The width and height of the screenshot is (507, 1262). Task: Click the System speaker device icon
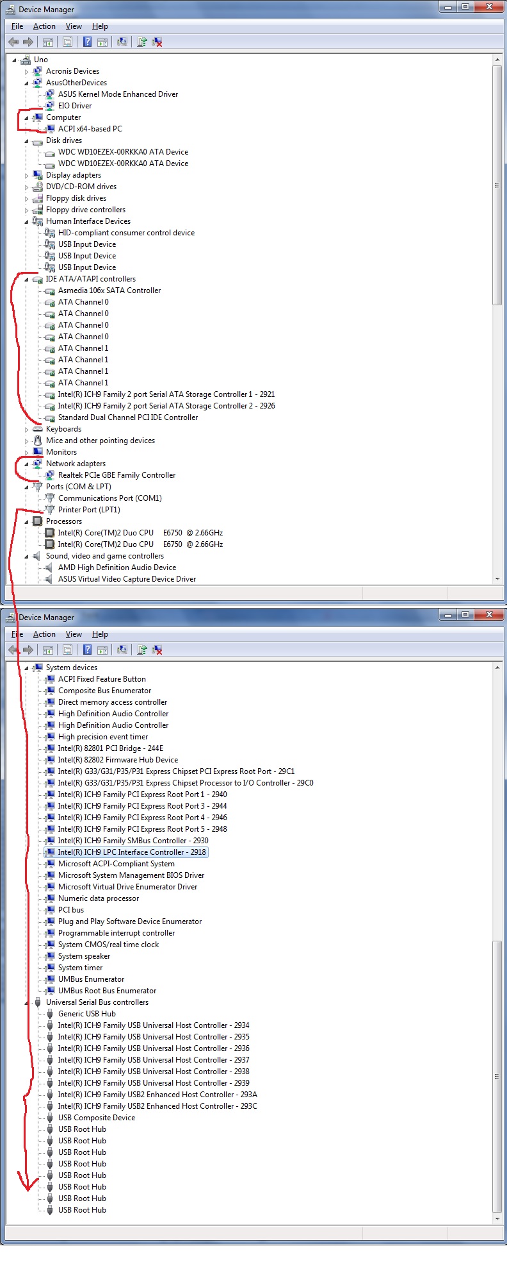(x=50, y=956)
